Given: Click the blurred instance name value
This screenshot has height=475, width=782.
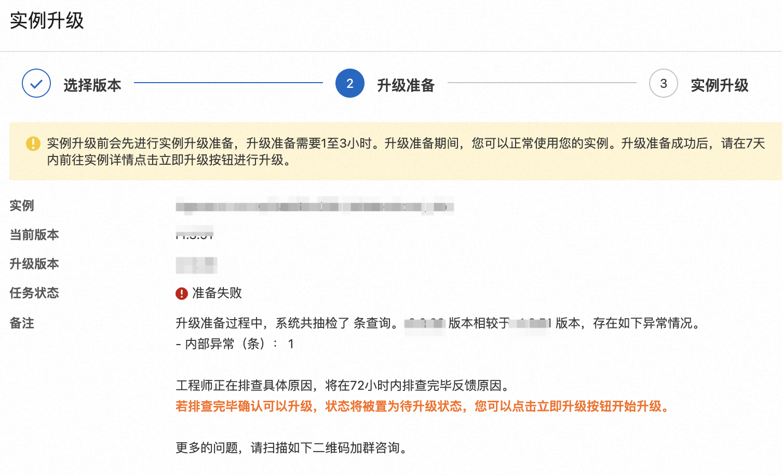Looking at the screenshot, I should click(315, 206).
